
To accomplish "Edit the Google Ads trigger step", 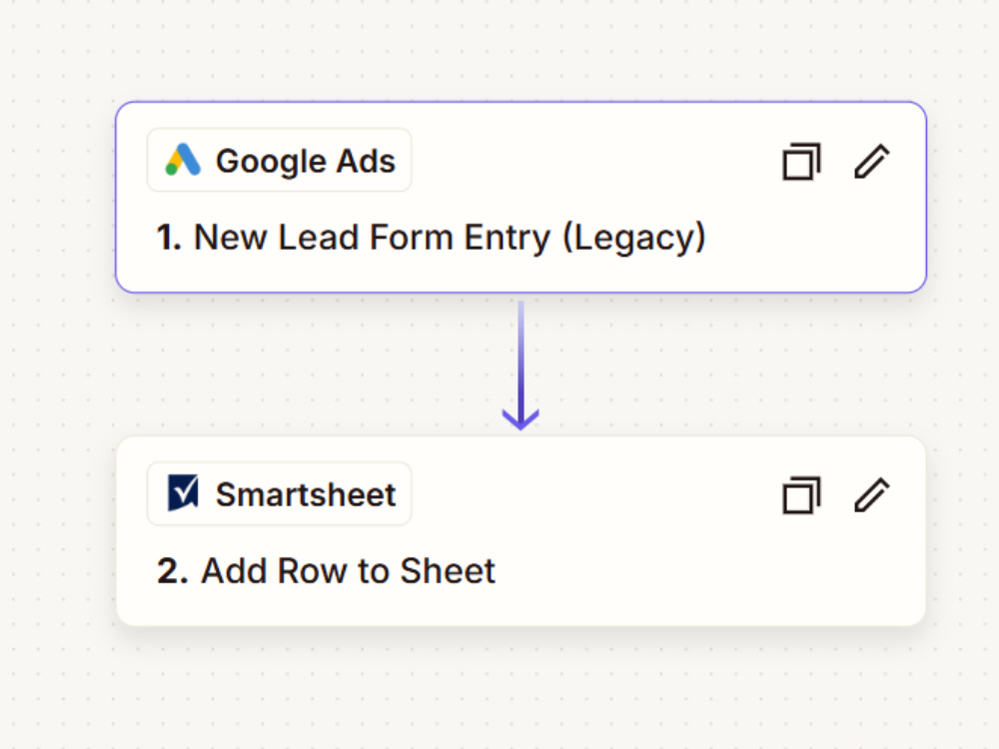I will (x=871, y=161).
